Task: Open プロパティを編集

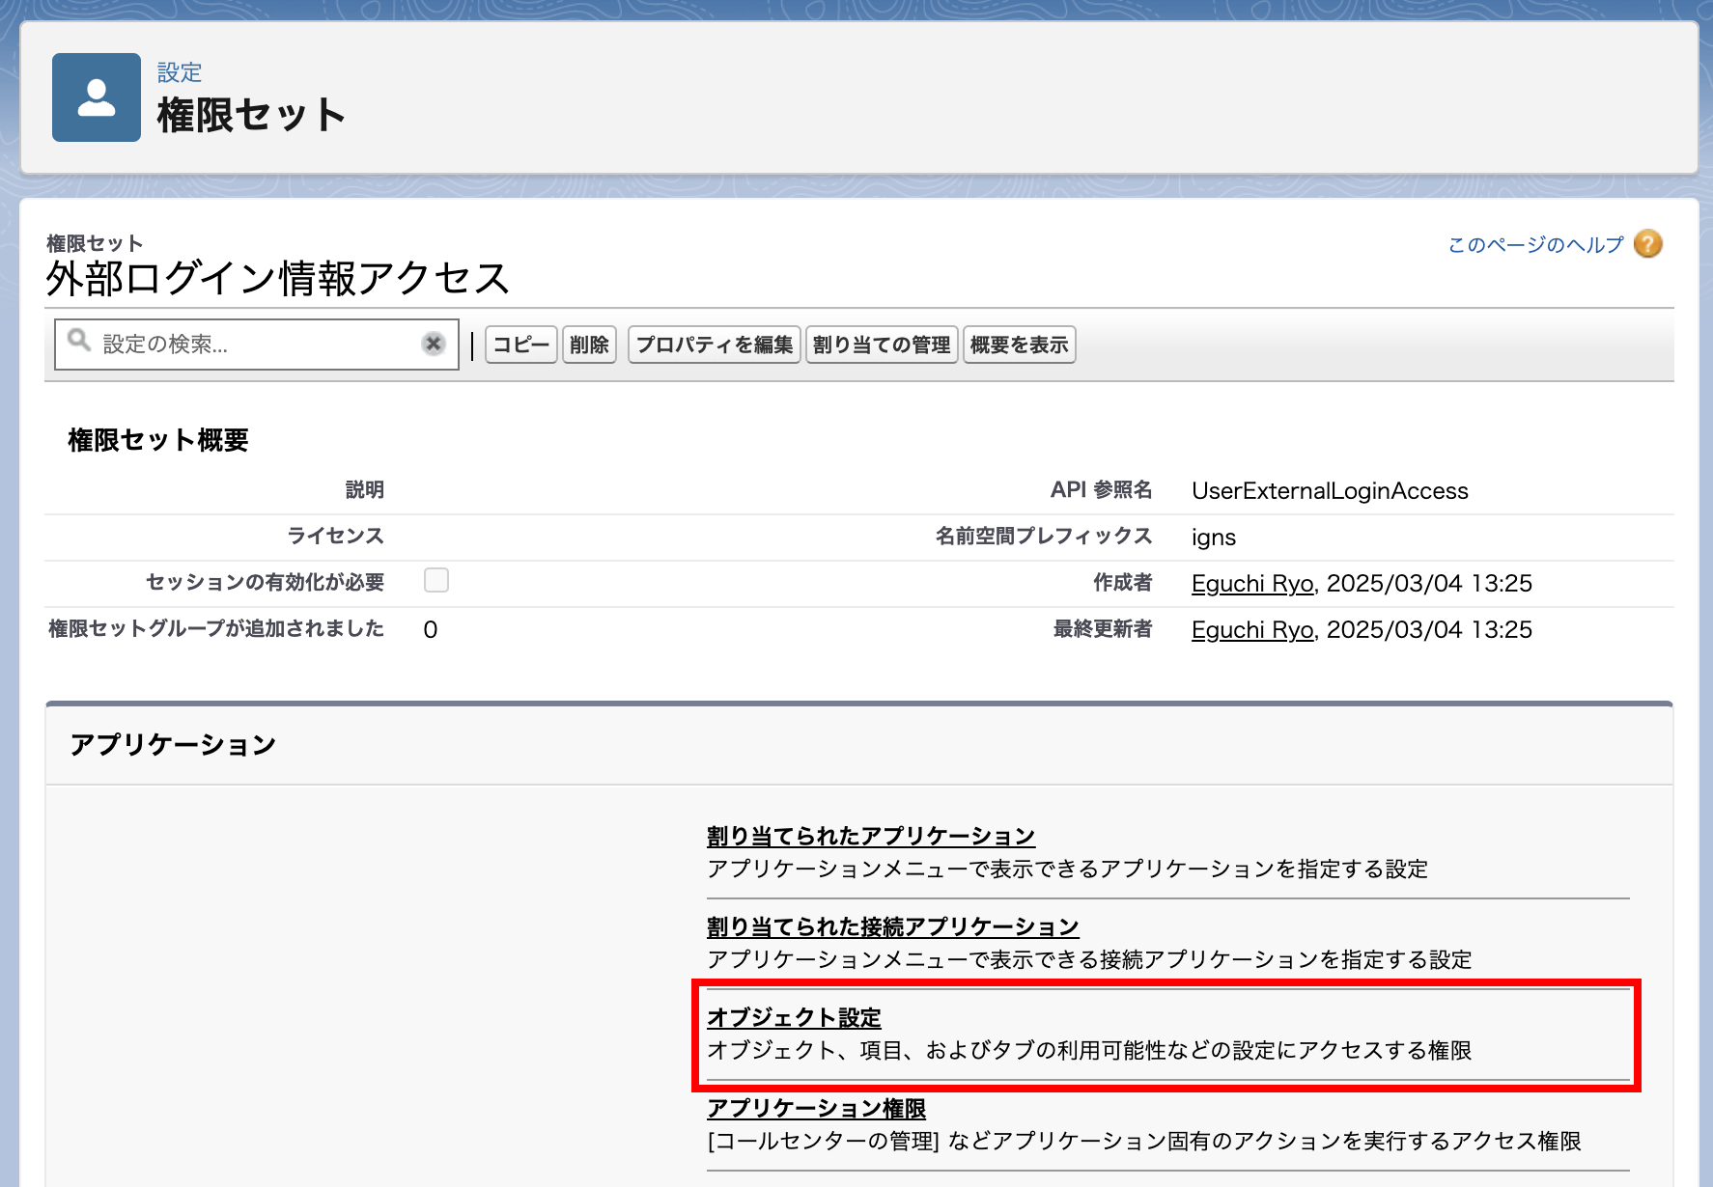Action: 714,345
